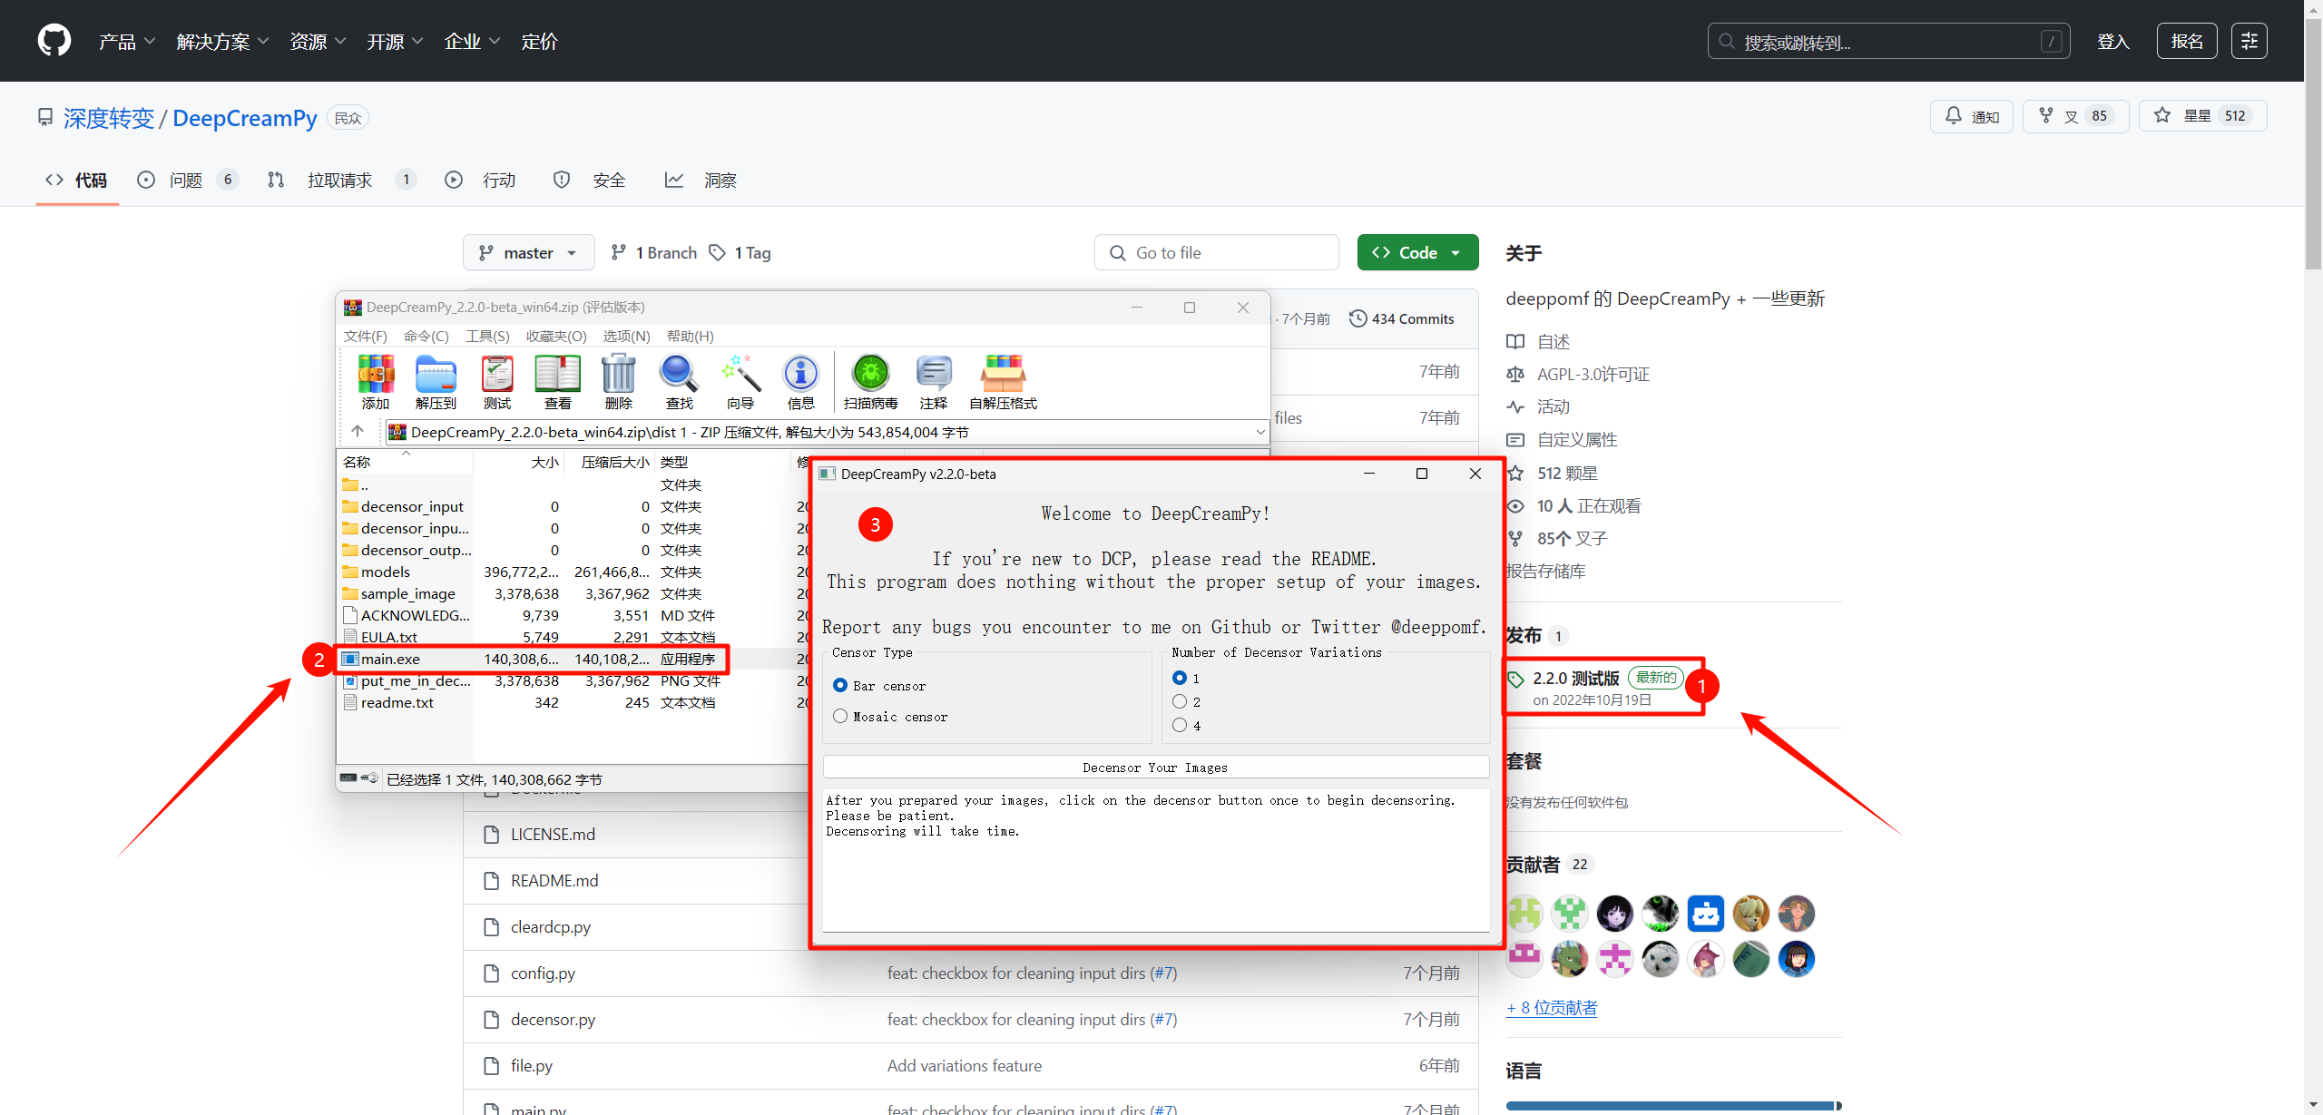2323x1115 pixels.
Task: Click the sliders icon button beside 报名
Action: (2249, 41)
